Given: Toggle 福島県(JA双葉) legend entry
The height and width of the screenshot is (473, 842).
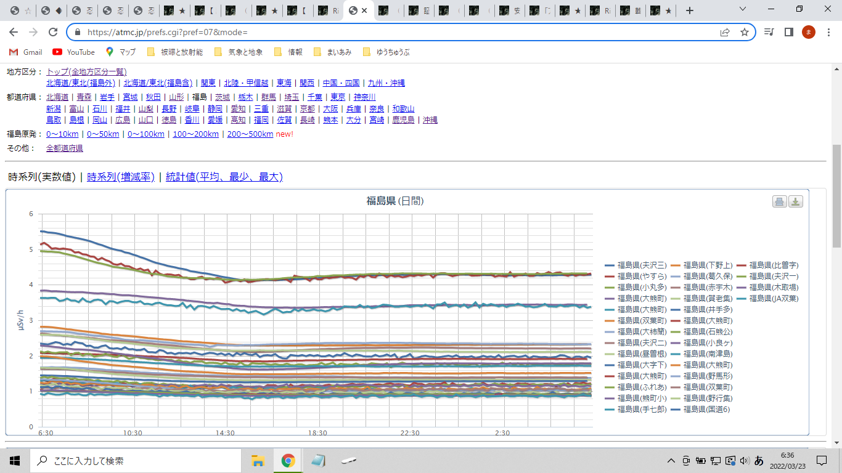Looking at the screenshot, I should pos(768,298).
